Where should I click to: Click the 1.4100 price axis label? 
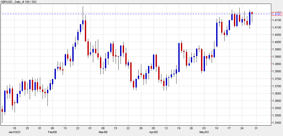[276, 27]
